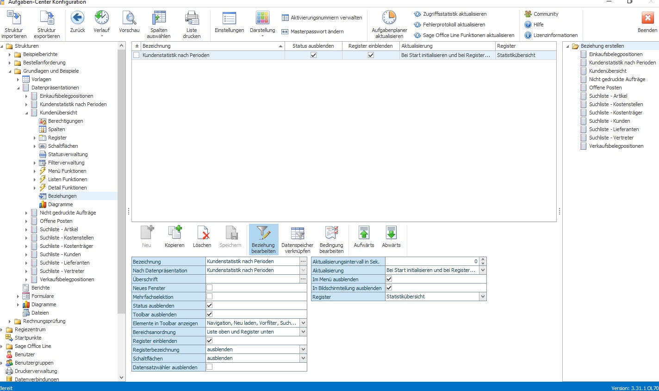Image resolution: width=659 pixels, height=391 pixels.
Task: Click the Liste drucken printer icon
Action: point(192,19)
